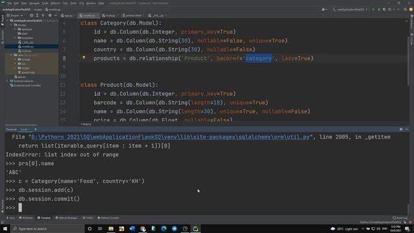Click the taskbar search box
414x233 pixels.
(47, 228)
